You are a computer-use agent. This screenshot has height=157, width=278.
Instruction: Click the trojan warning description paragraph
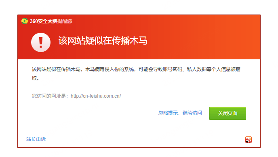coord(136,73)
